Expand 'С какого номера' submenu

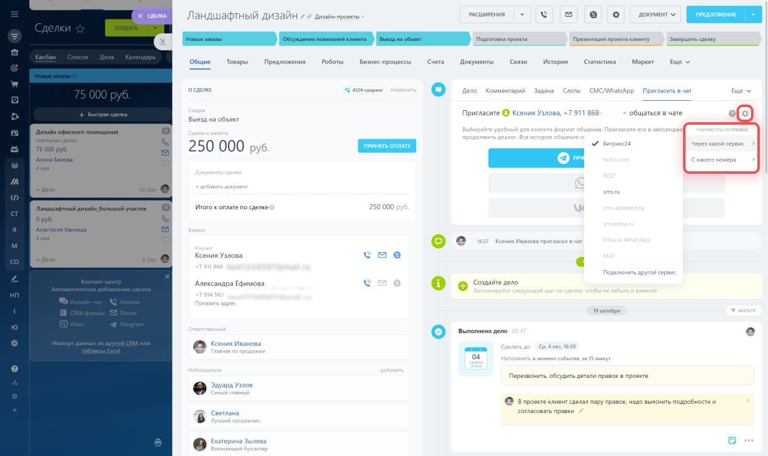tap(721, 160)
